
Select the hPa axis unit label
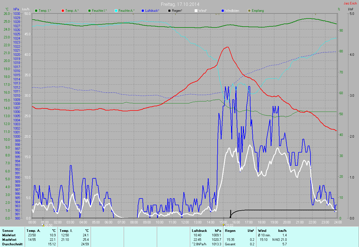[16, 9]
